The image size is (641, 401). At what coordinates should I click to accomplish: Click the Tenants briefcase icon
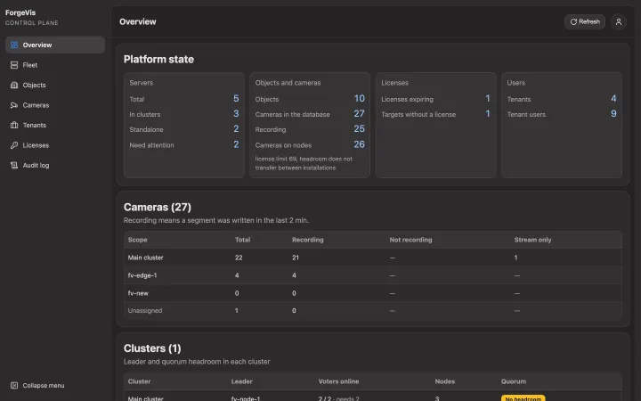coord(14,126)
